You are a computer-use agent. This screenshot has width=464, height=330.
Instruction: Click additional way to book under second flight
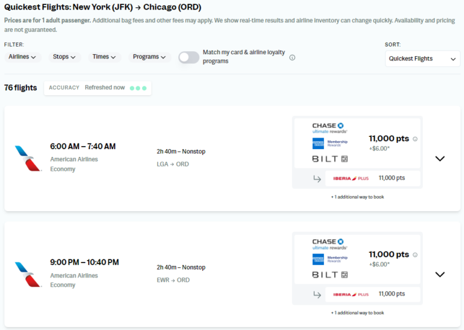coord(358,313)
